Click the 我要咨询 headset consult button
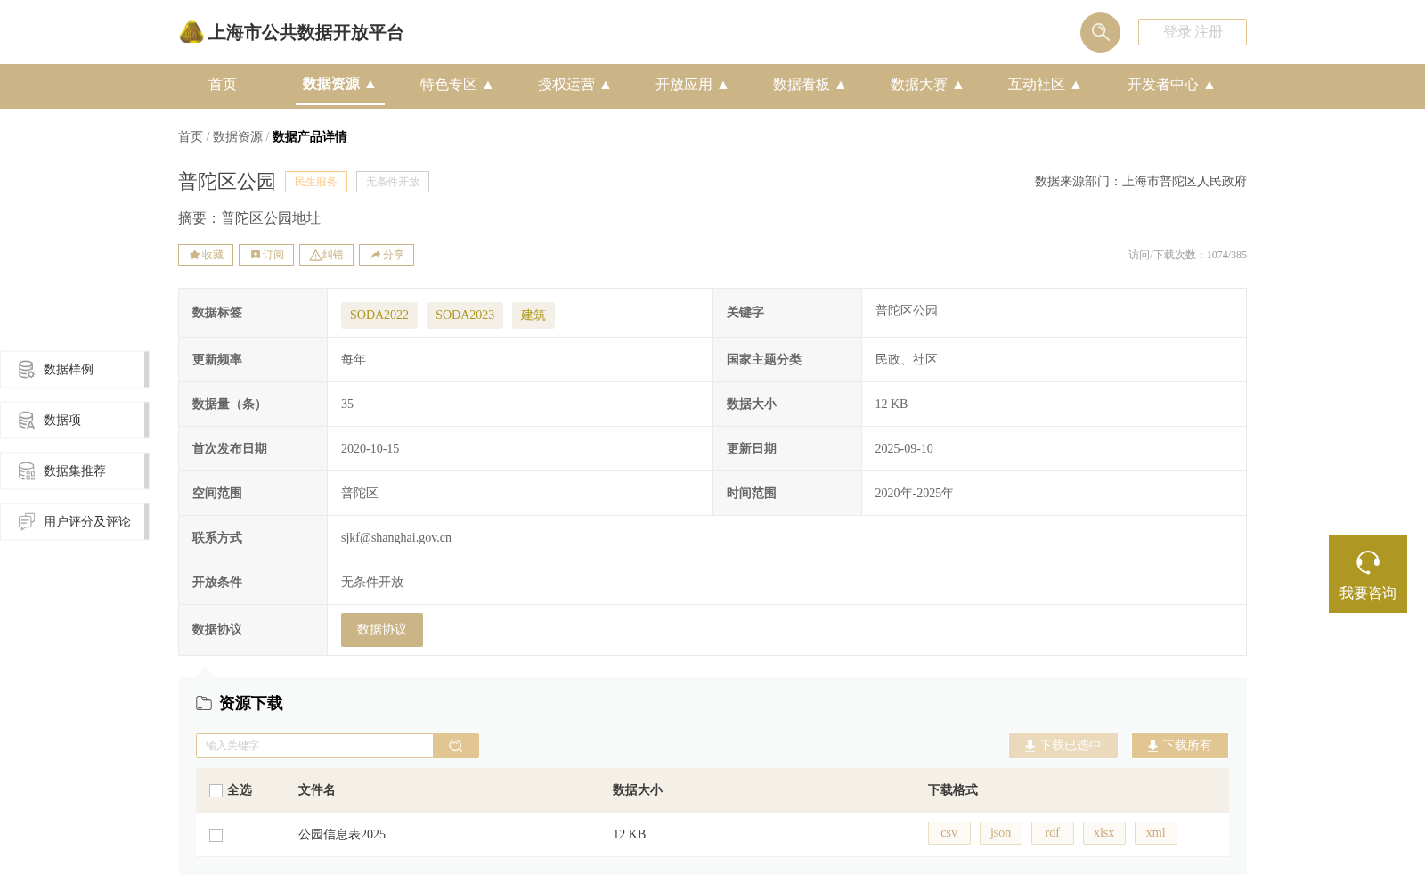 (x=1368, y=574)
